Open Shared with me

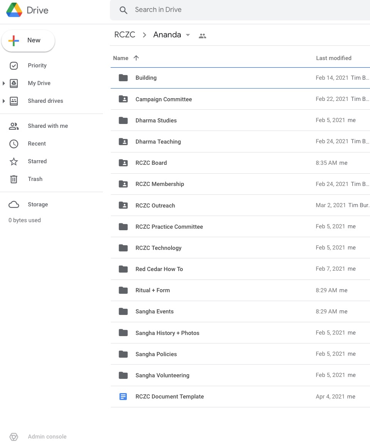pyautogui.click(x=48, y=126)
